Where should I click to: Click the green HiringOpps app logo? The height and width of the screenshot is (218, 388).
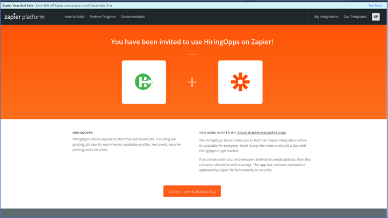(144, 82)
